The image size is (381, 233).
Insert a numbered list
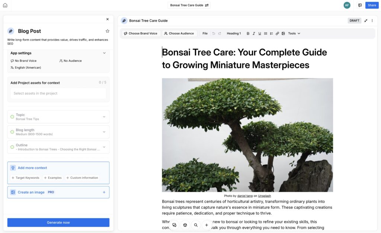tap(271, 33)
